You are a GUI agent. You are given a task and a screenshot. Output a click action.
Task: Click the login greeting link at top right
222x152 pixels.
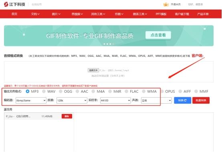pyautogui.click(x=196, y=4)
